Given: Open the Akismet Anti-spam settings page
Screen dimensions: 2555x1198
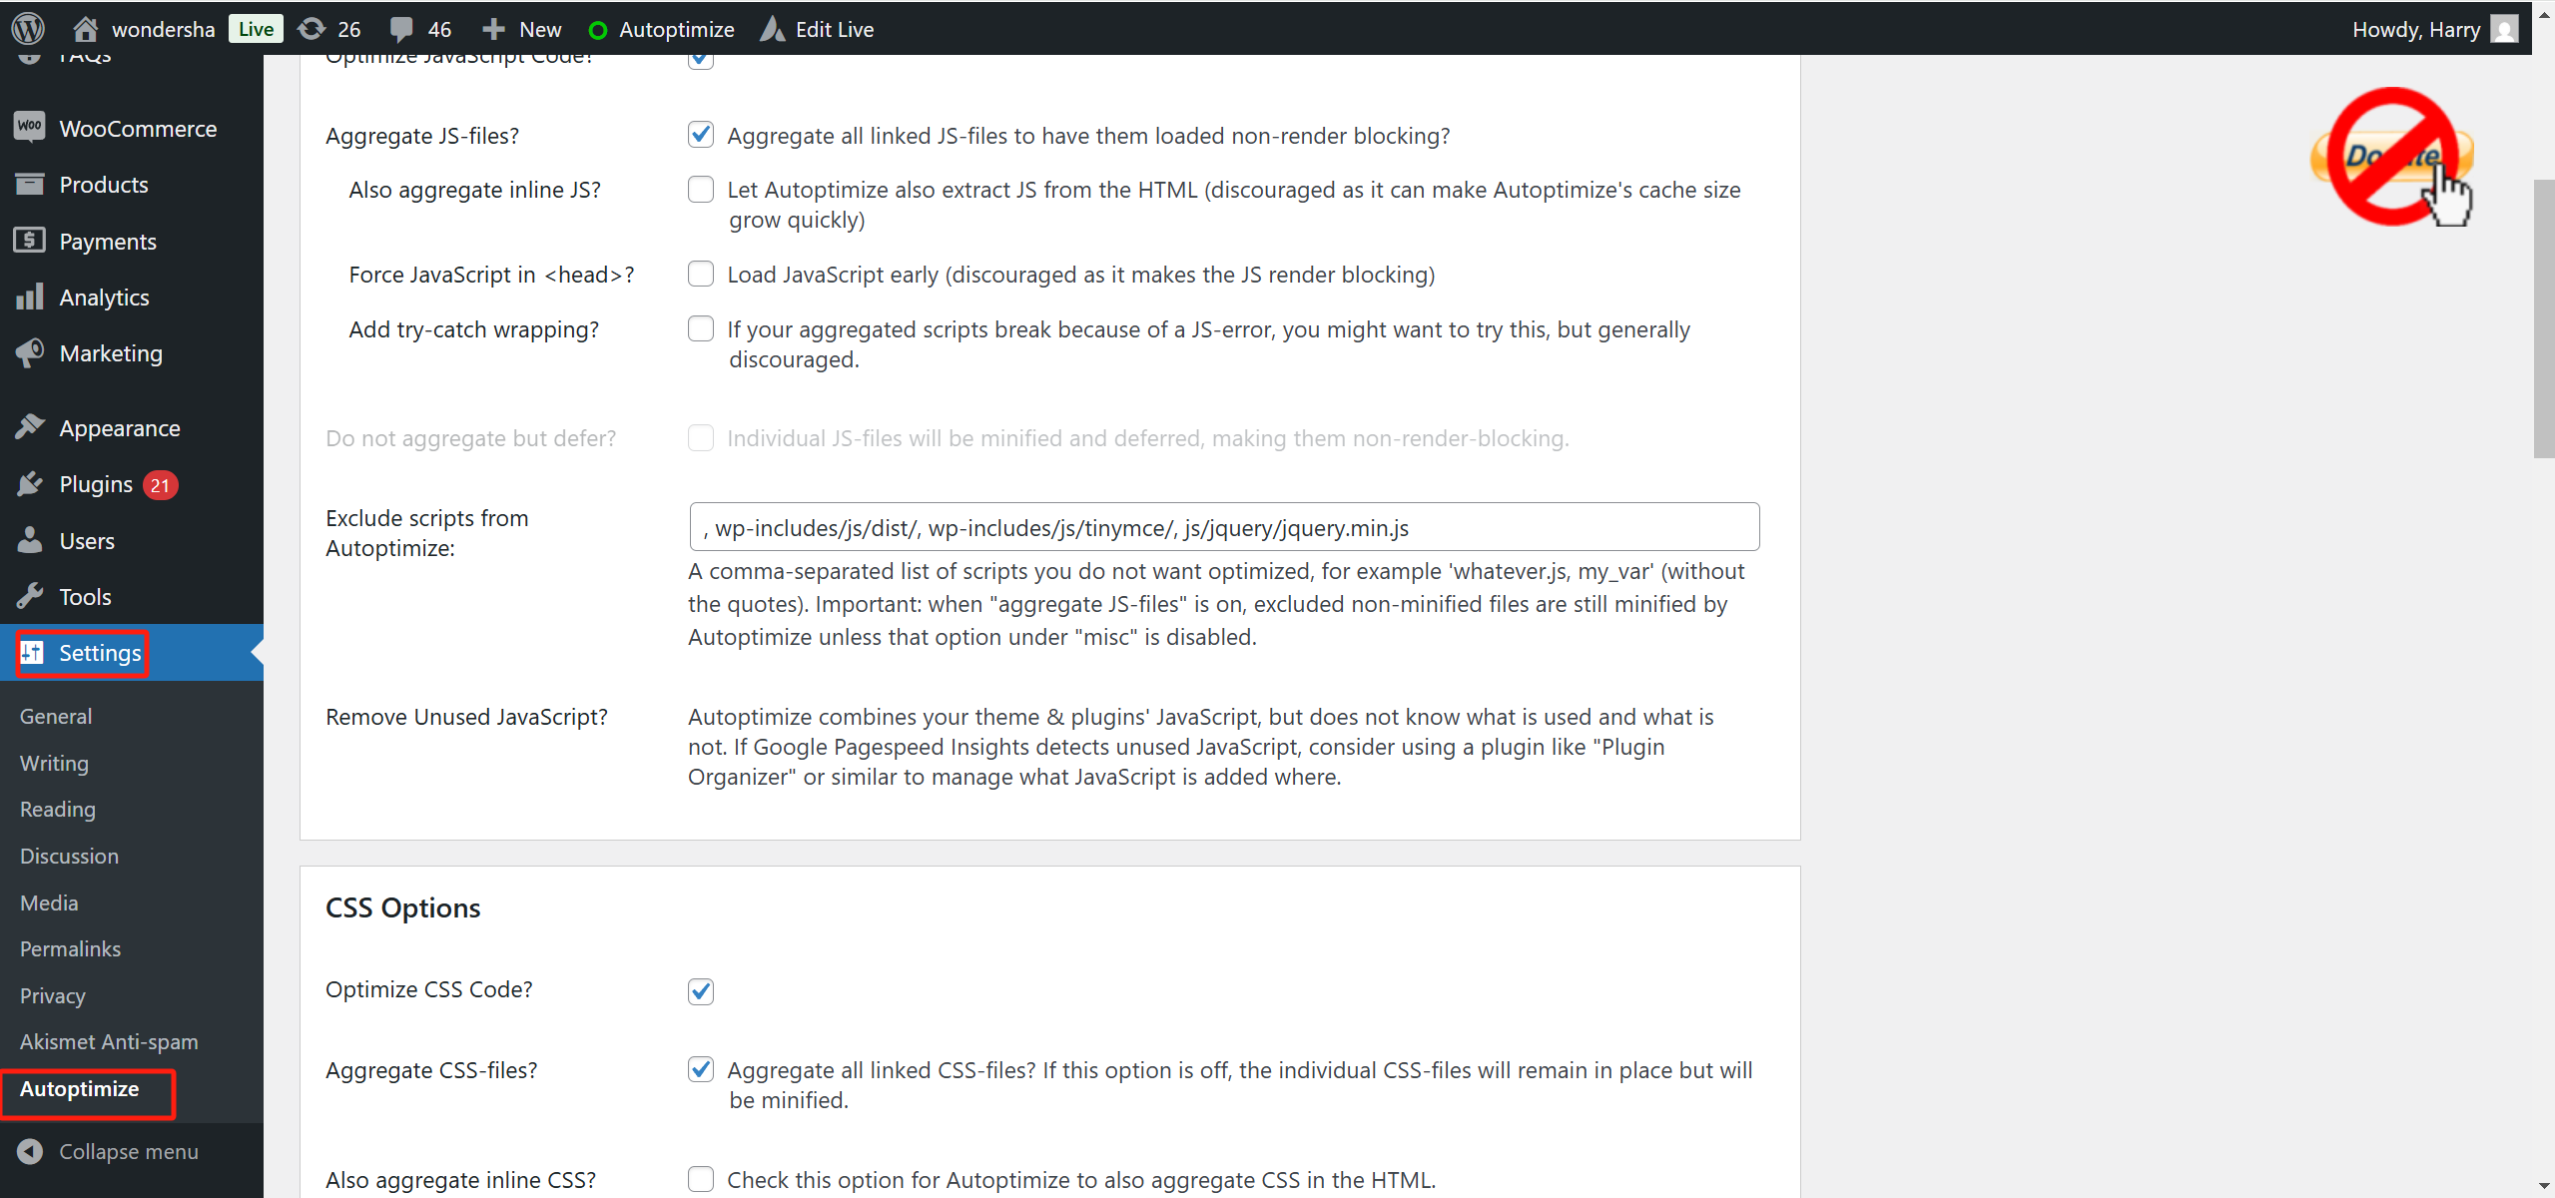Looking at the screenshot, I should click(108, 1041).
